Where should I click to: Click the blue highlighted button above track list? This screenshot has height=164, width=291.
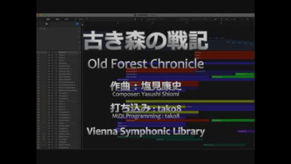[77, 24]
